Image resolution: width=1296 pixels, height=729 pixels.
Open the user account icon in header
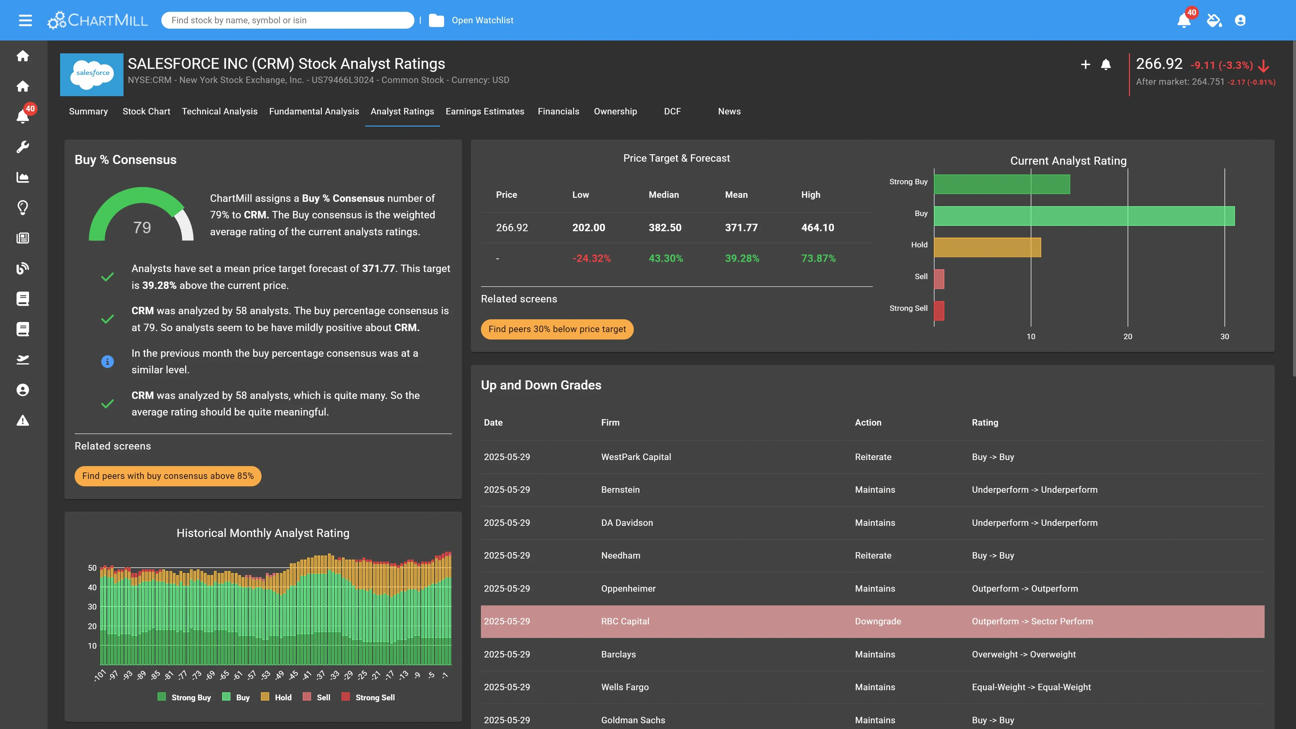point(1240,20)
